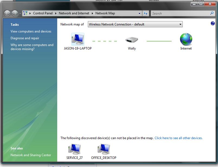Go forward with the Forward arrow button
The image size is (218, 167).
tap(15, 14)
